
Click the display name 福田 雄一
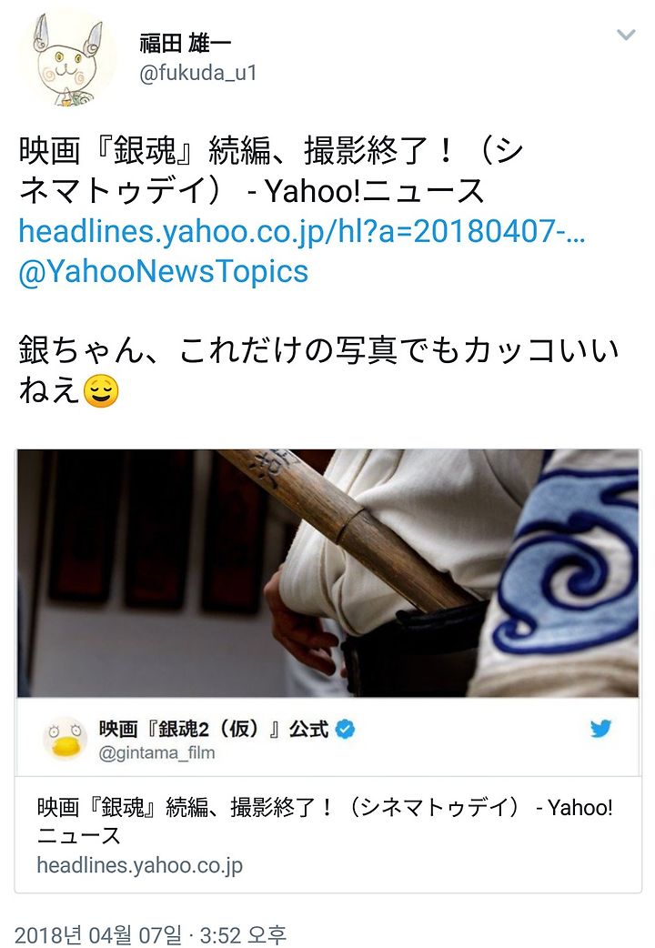(185, 44)
